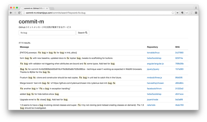Click the 'Fix bug with validator' commit message
The image size is (207, 122).
67,64
